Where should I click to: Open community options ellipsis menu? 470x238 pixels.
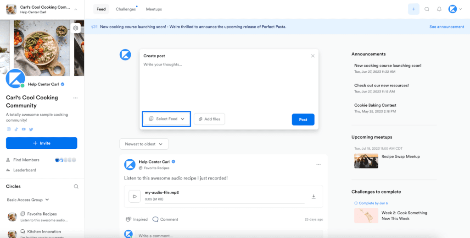75,98
